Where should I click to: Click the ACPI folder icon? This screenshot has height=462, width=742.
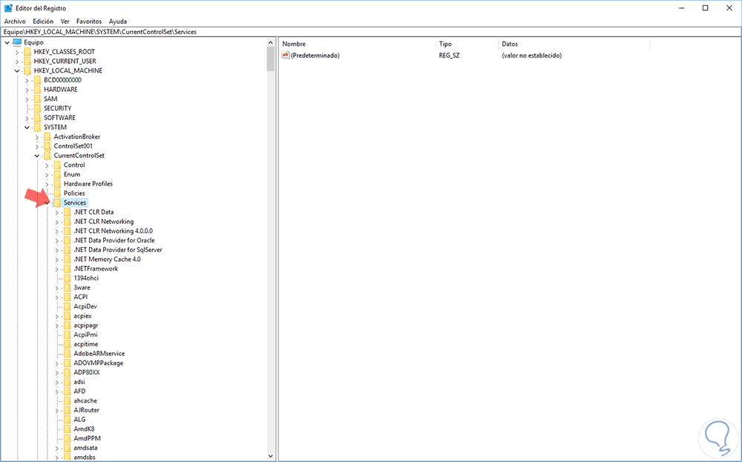(68, 297)
